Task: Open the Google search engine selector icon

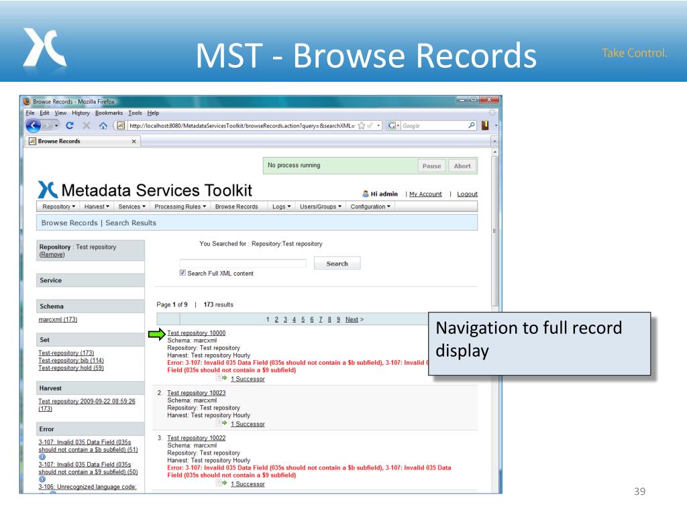Action: [392, 125]
